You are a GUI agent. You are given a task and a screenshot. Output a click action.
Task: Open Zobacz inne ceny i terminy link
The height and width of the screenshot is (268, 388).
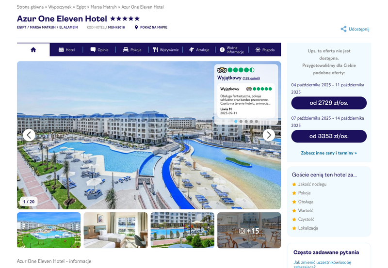(329, 153)
